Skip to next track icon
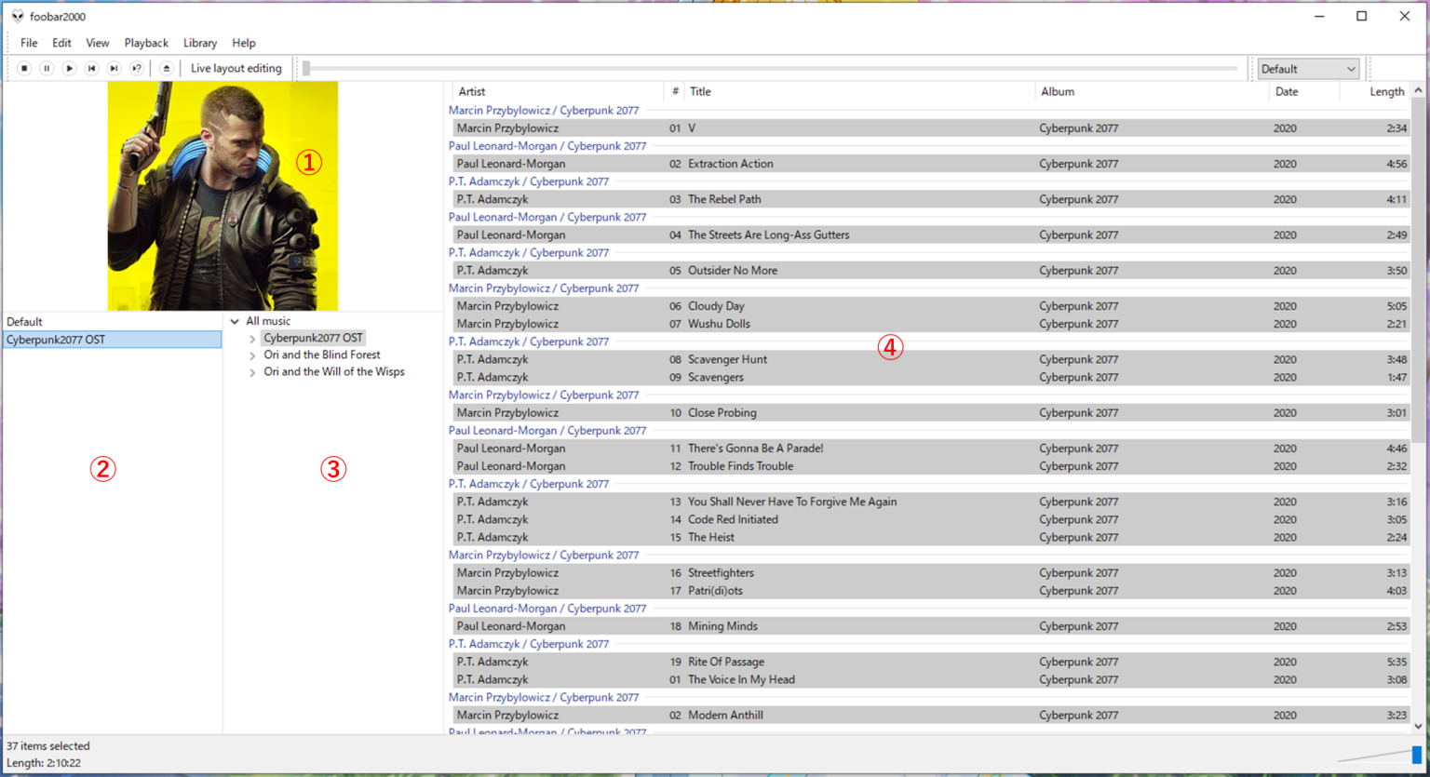Screen dimensions: 1430x777 click(114, 68)
